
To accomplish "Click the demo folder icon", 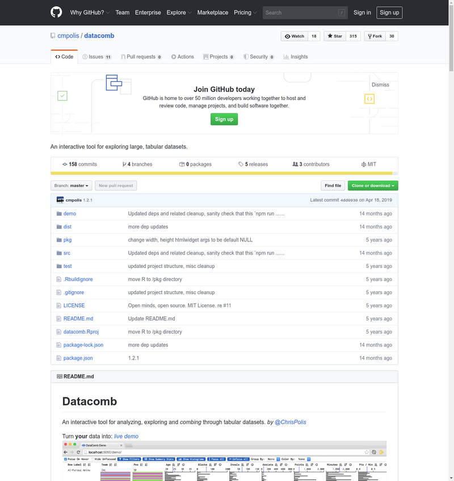I will [59, 214].
